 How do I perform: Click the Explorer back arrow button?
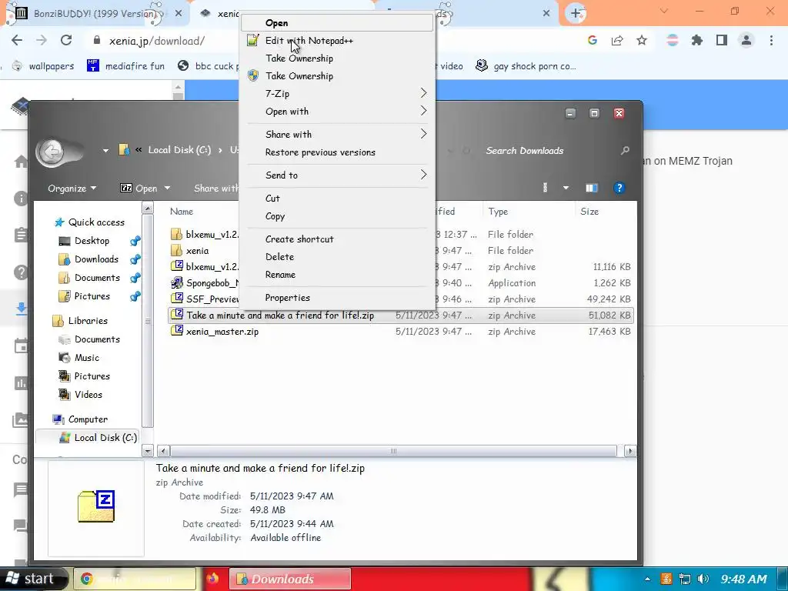pos(52,152)
